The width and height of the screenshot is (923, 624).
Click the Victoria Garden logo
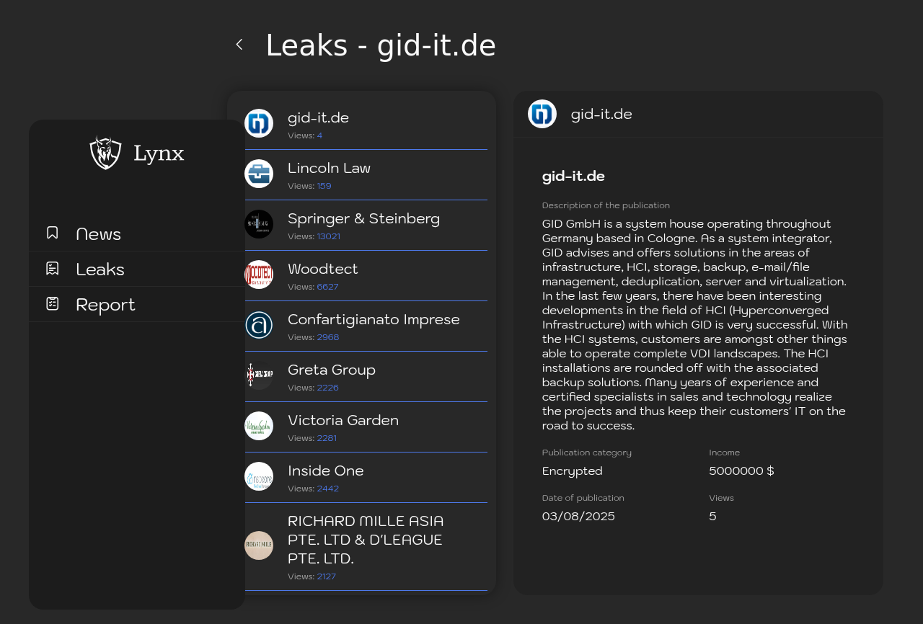pos(259,426)
